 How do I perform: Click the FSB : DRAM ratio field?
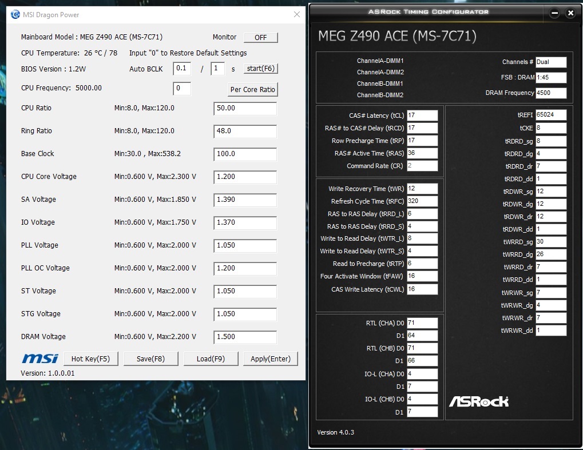click(x=551, y=78)
